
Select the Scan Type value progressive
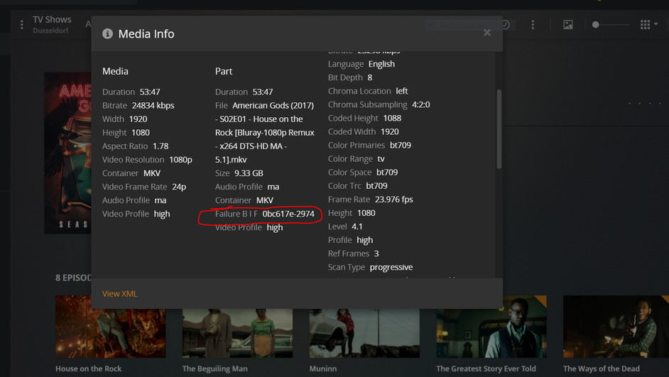[x=391, y=267]
